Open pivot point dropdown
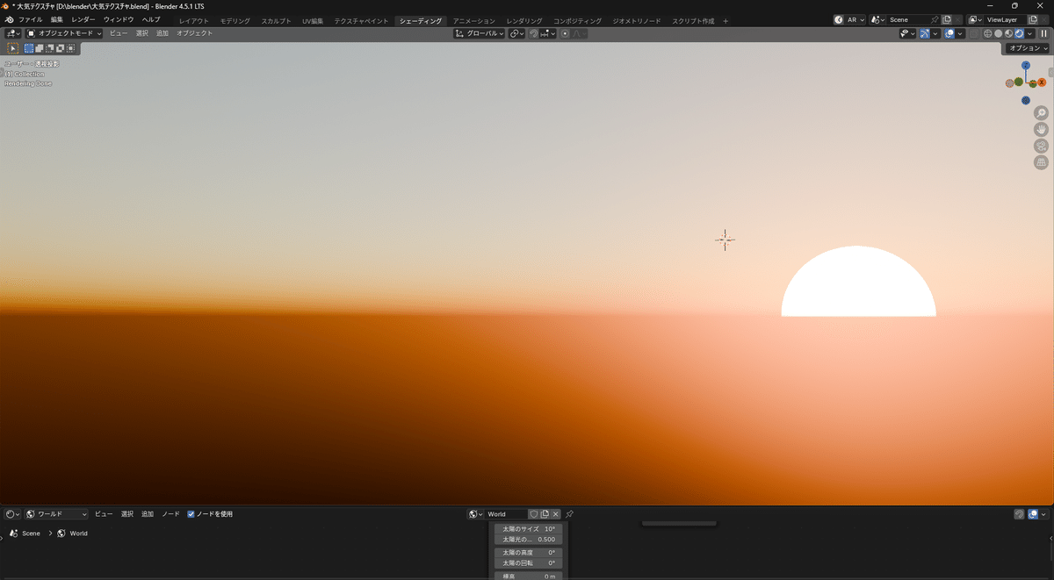This screenshot has height=580, width=1054. (517, 33)
